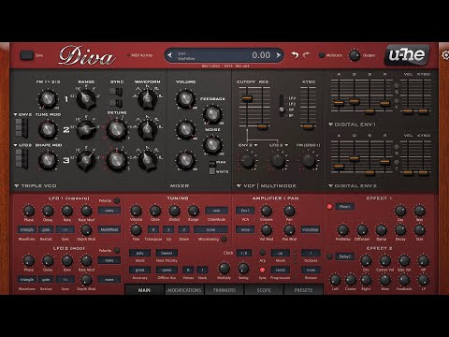Image resolution: width=449 pixels, height=337 pixels.
Task: Toggle the Multicore switch
Action: (322, 55)
